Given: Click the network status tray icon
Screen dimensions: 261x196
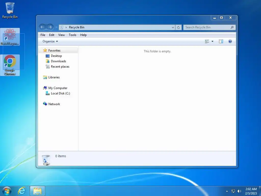Looking at the screenshot, I should coord(233,191).
